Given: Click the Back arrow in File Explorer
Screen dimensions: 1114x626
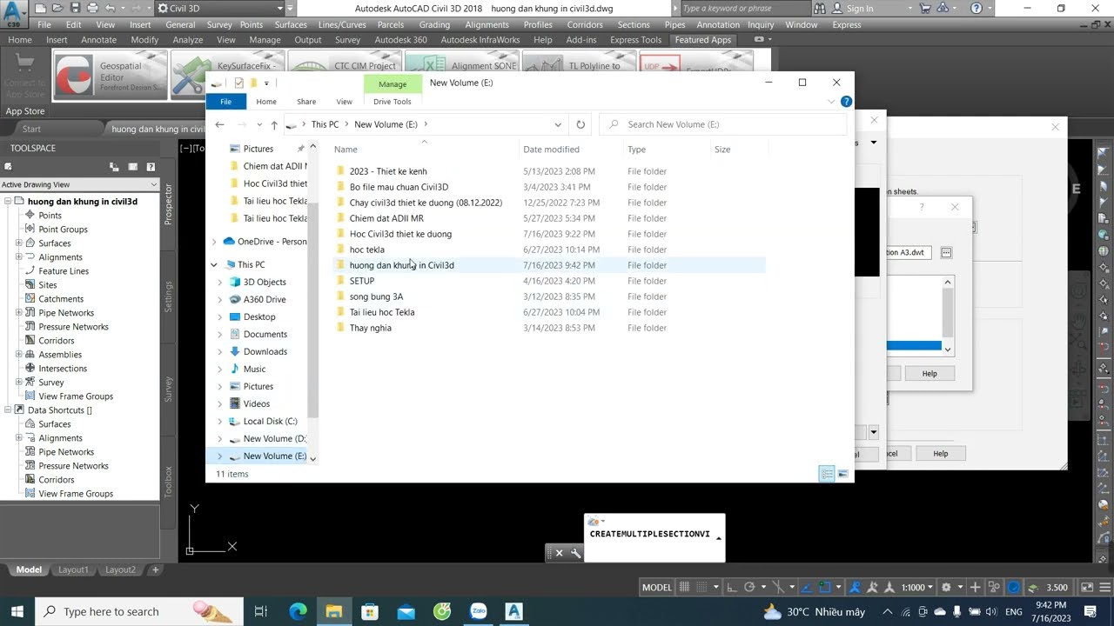Looking at the screenshot, I should pos(219,124).
